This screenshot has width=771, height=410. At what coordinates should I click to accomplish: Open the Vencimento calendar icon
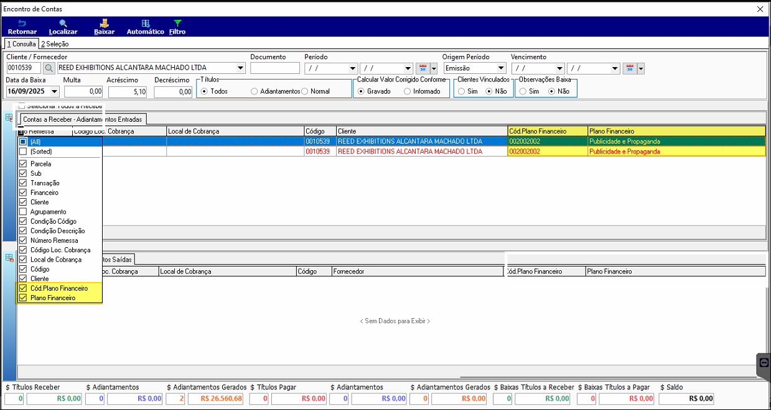tap(629, 68)
